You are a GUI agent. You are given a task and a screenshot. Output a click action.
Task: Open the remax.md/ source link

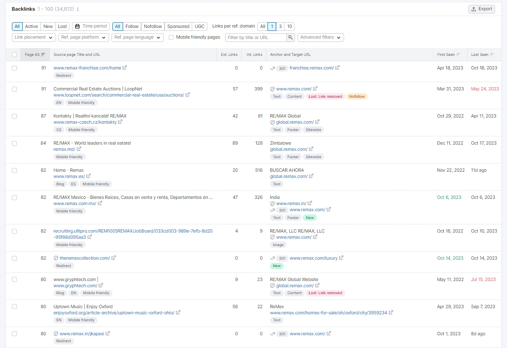point(64,149)
